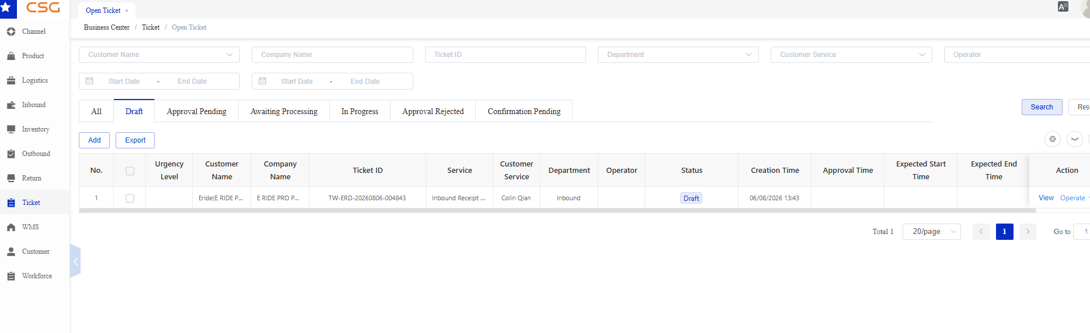This screenshot has width=1090, height=333.
Task: Click calendar icon of second date range
Action: pyautogui.click(x=262, y=81)
